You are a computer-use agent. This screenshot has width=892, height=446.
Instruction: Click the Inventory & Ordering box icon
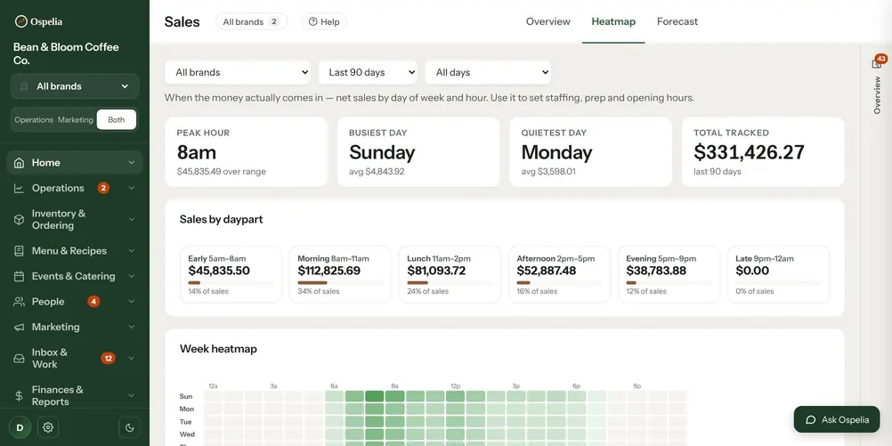click(x=19, y=220)
